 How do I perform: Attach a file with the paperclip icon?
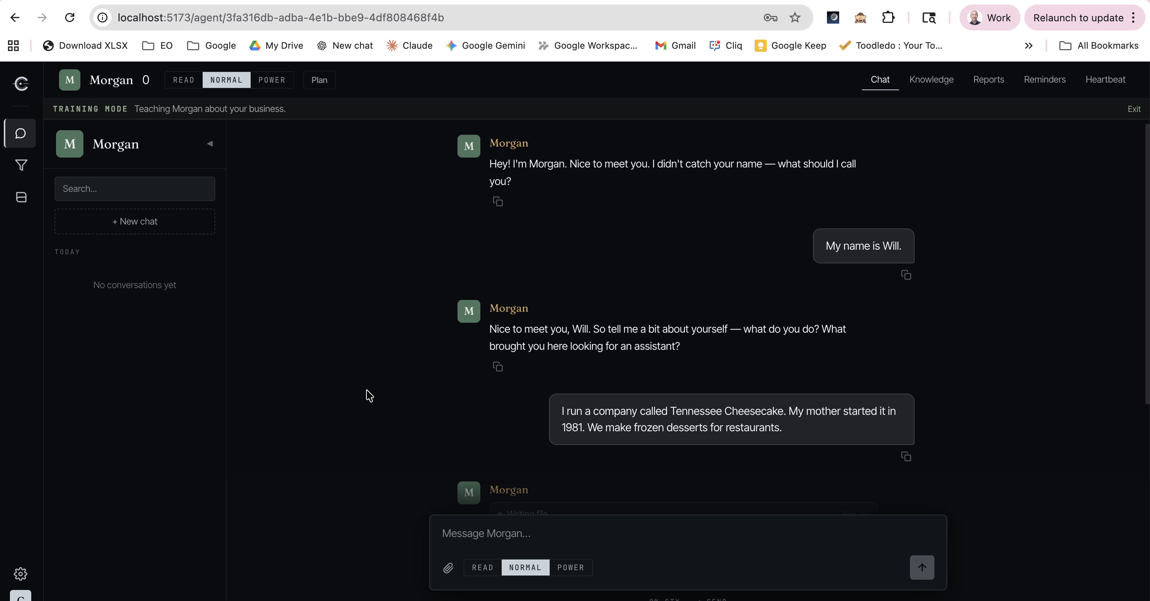[x=448, y=568]
